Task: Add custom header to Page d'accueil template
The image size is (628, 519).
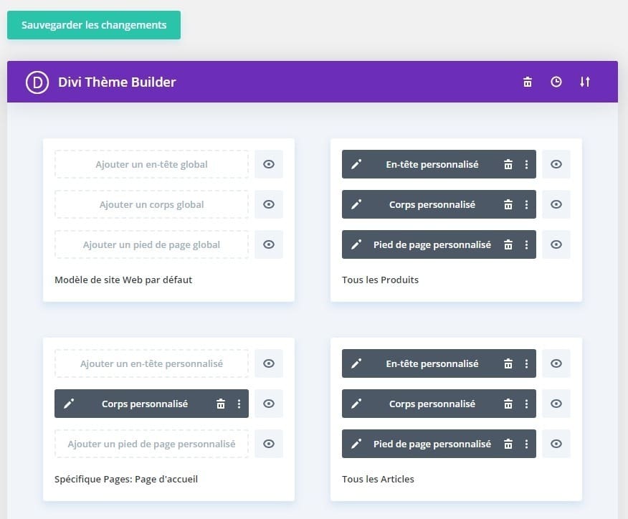Action: pyautogui.click(x=151, y=363)
